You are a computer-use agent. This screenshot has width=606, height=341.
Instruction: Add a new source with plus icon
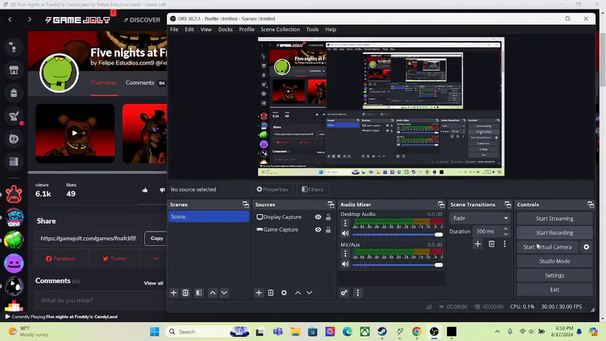pos(259,292)
